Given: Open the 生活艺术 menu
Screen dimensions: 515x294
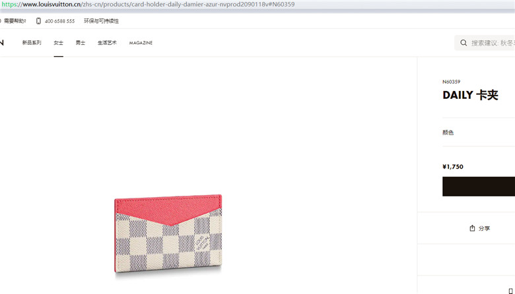Looking at the screenshot, I should (107, 43).
